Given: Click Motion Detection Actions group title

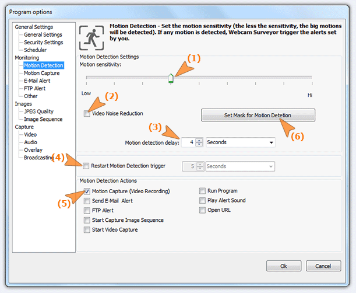Looking at the screenshot, I should [108, 181].
